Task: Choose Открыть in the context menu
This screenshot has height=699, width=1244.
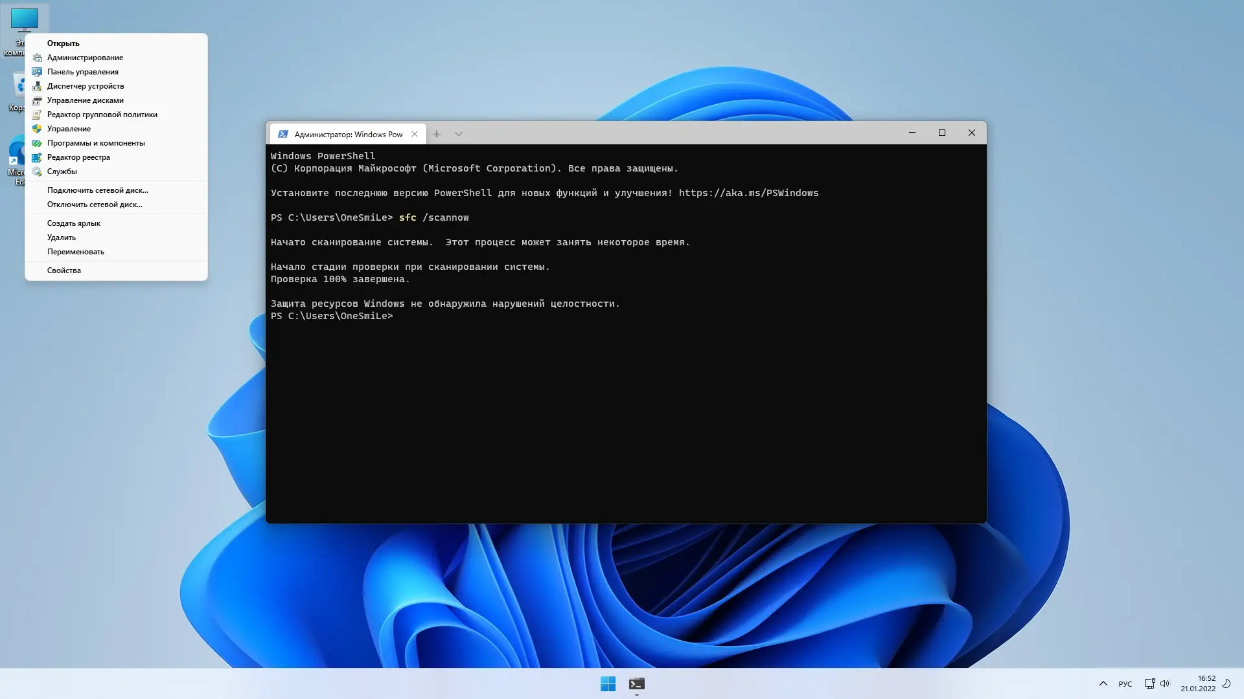Action: pos(63,43)
